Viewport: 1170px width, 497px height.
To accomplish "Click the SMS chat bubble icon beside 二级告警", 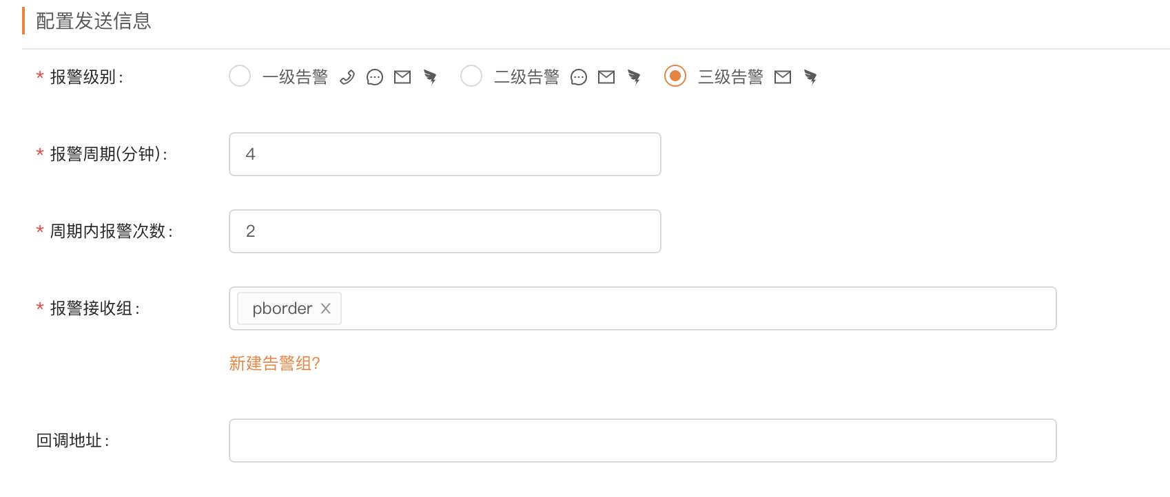I will pos(579,77).
